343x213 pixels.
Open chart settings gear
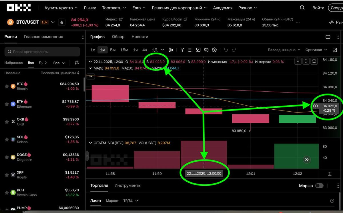[x=214, y=50]
